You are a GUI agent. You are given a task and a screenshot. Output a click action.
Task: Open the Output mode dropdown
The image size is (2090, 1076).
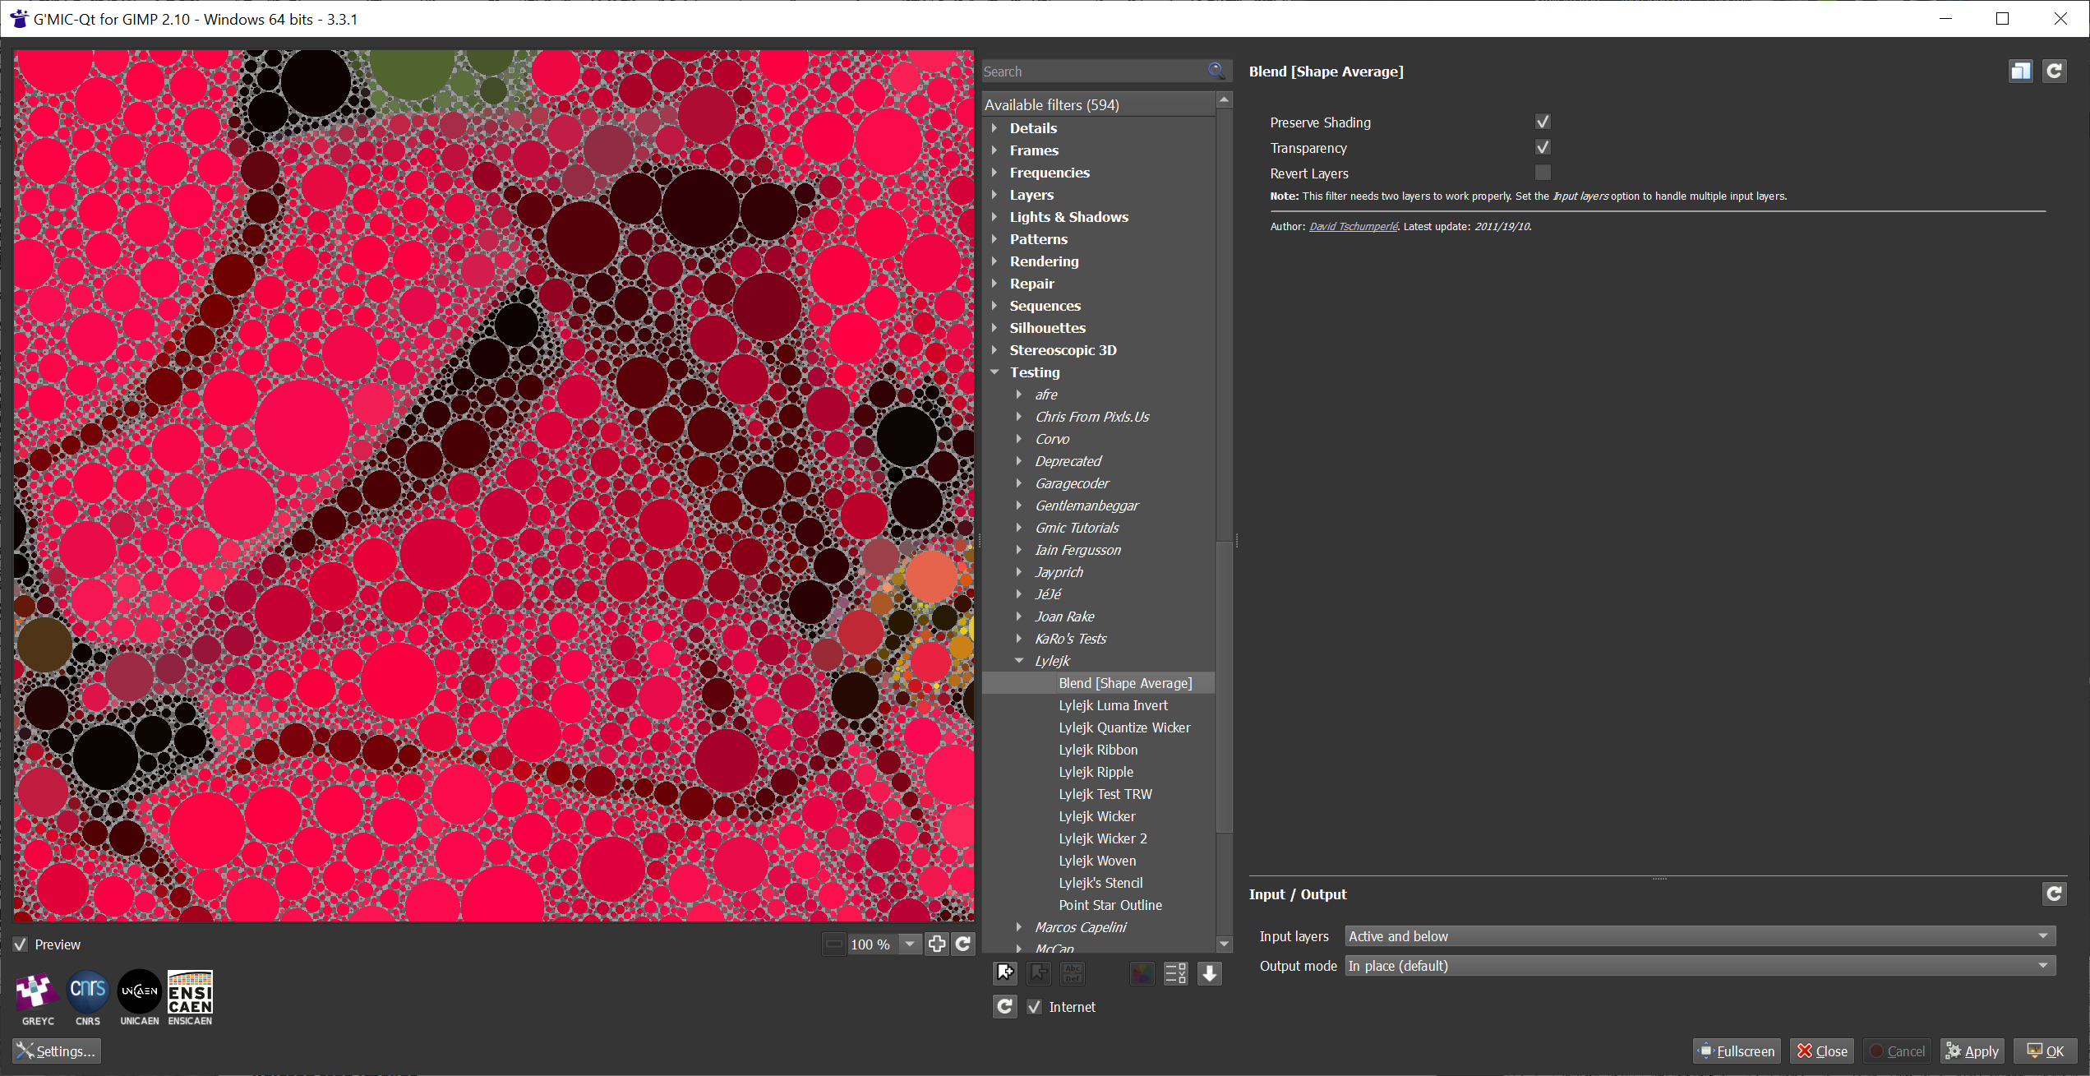tap(1700, 966)
